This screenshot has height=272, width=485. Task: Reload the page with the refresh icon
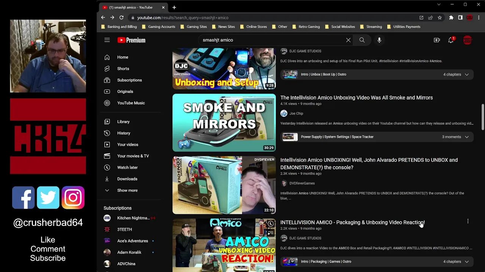(x=121, y=17)
